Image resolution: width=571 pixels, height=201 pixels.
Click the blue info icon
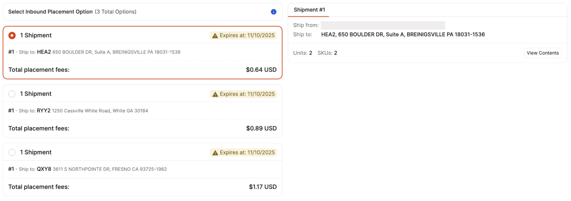pyautogui.click(x=273, y=12)
